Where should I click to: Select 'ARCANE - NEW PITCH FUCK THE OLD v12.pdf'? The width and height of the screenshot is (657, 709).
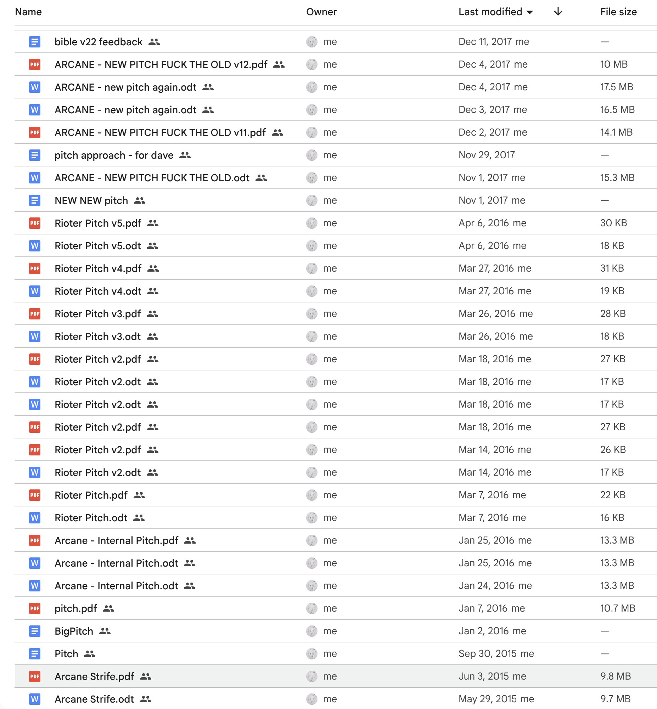pos(161,64)
